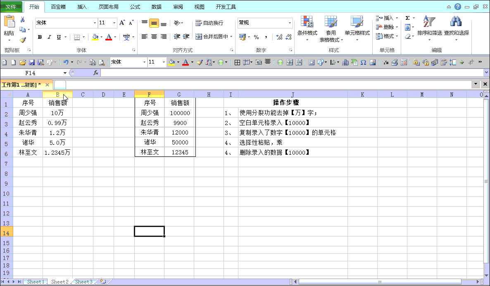This screenshot has width=490, height=286.
Task: Close the workbook tab 工作第1
Action: click(47, 85)
